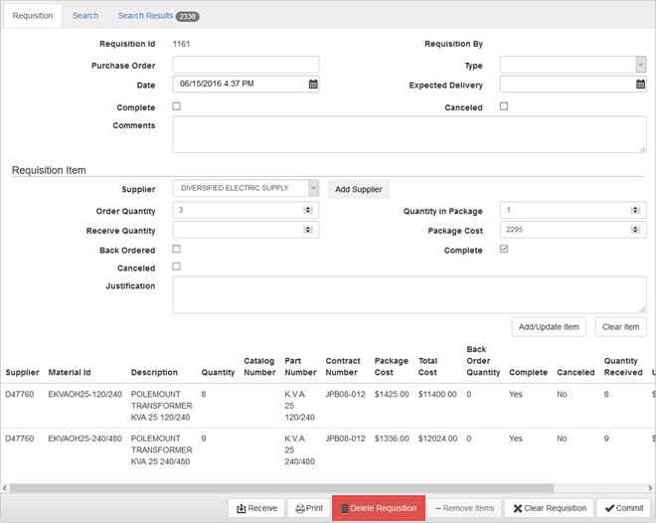The width and height of the screenshot is (656, 523).
Task: Switch to the Search tab
Action: (85, 16)
